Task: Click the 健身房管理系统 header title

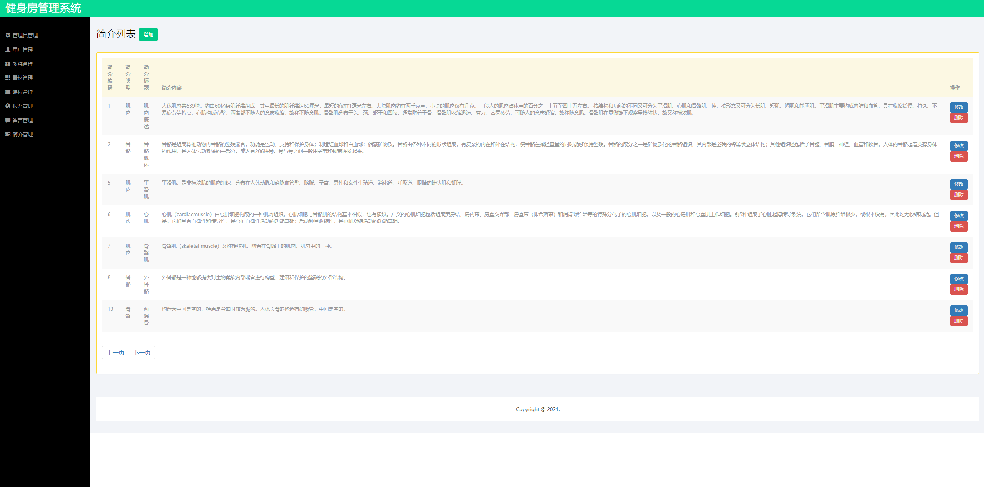Action: pyautogui.click(x=43, y=8)
